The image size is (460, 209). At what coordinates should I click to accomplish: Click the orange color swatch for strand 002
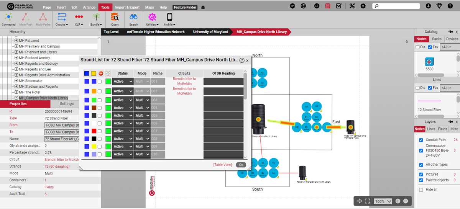pyautogui.click(x=94, y=91)
